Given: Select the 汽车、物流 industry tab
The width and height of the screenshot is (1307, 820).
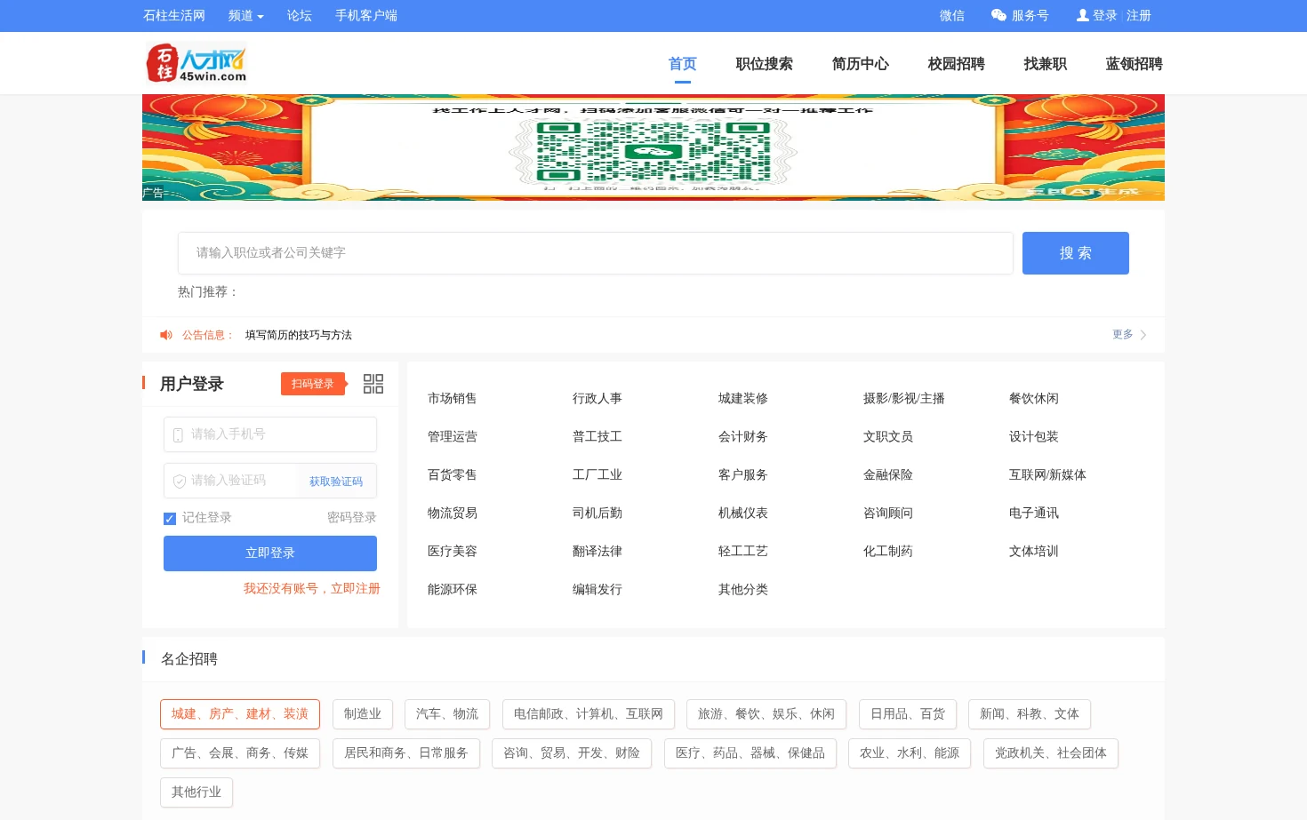Looking at the screenshot, I should coord(447,714).
